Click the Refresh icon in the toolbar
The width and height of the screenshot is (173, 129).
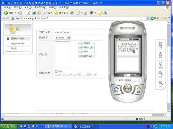[34, 13]
